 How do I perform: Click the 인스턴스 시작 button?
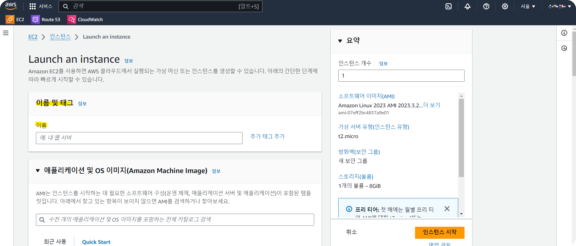click(439, 232)
